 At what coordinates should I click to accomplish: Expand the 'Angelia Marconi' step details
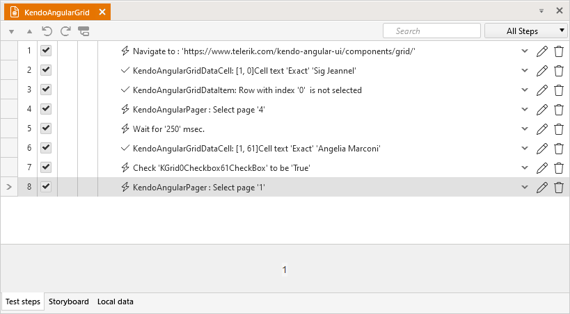pyautogui.click(x=525, y=148)
